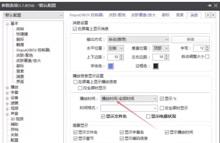
Task: Select 关联 in the settings tree
Action: click(14, 135)
